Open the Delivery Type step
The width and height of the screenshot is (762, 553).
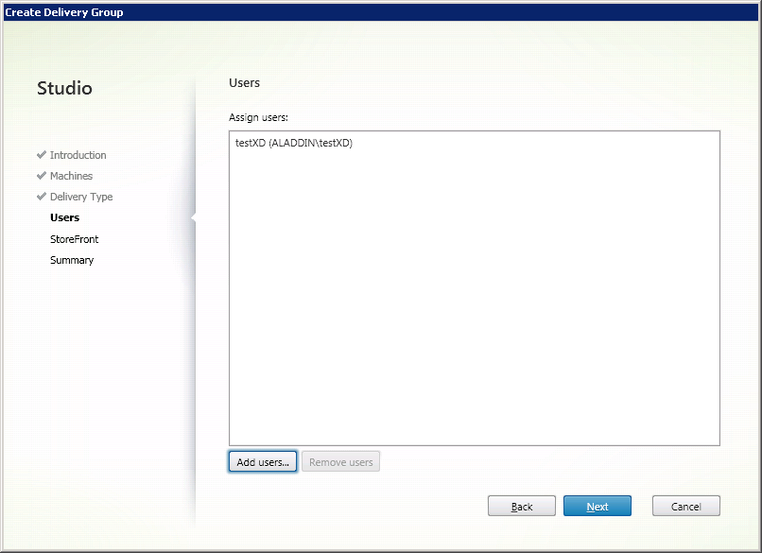coord(81,197)
